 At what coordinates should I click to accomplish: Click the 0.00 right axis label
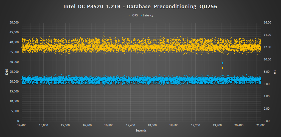tap(267, 121)
